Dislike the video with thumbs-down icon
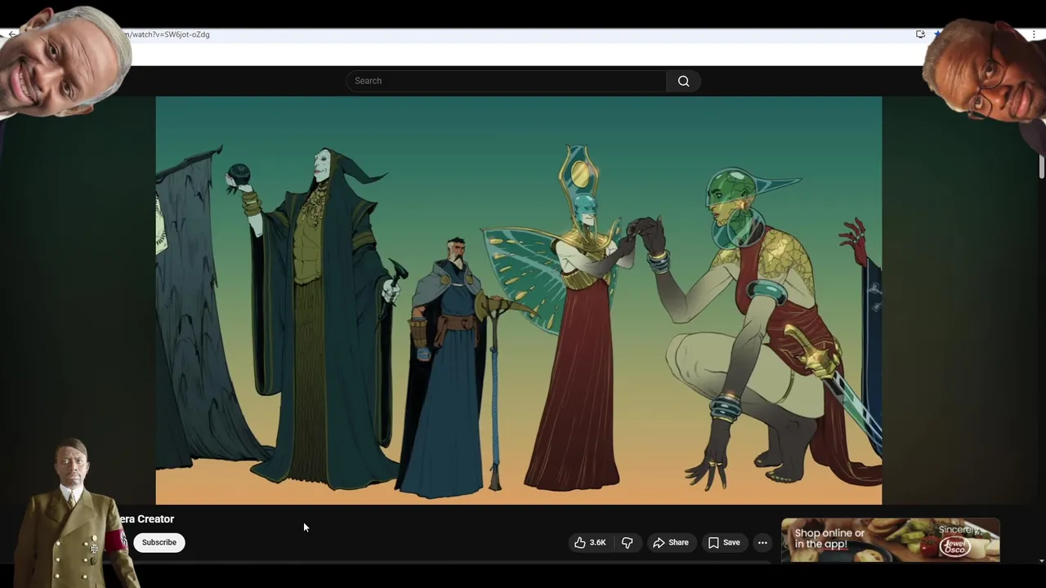This screenshot has width=1046, height=588. pyautogui.click(x=628, y=542)
